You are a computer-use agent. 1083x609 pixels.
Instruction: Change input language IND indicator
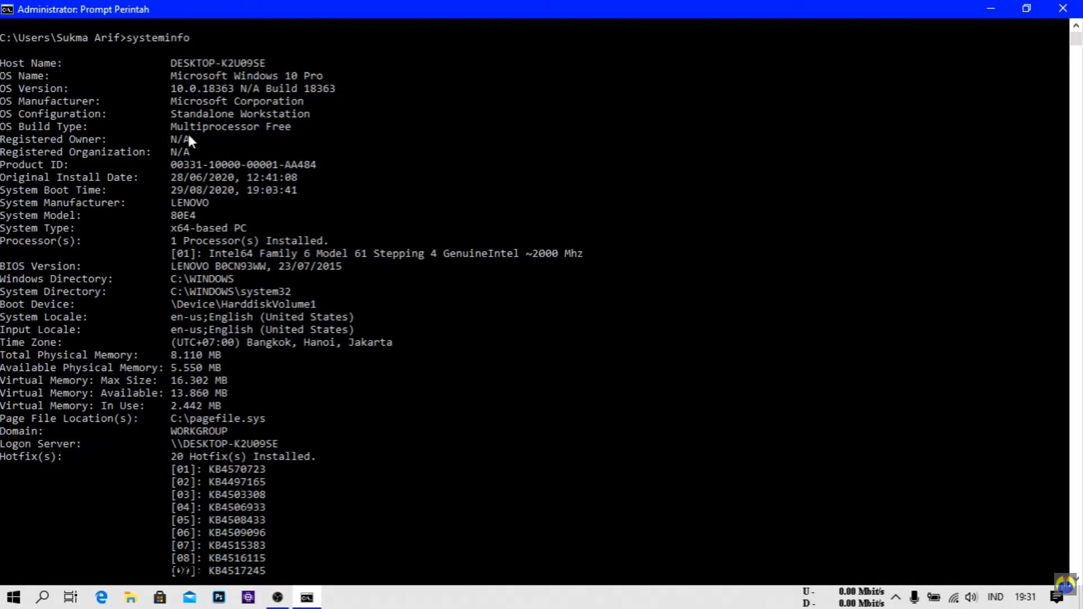[x=996, y=597]
